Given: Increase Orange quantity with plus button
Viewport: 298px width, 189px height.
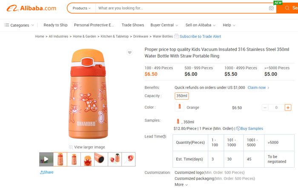Looking at the screenshot, I should 288,108.
